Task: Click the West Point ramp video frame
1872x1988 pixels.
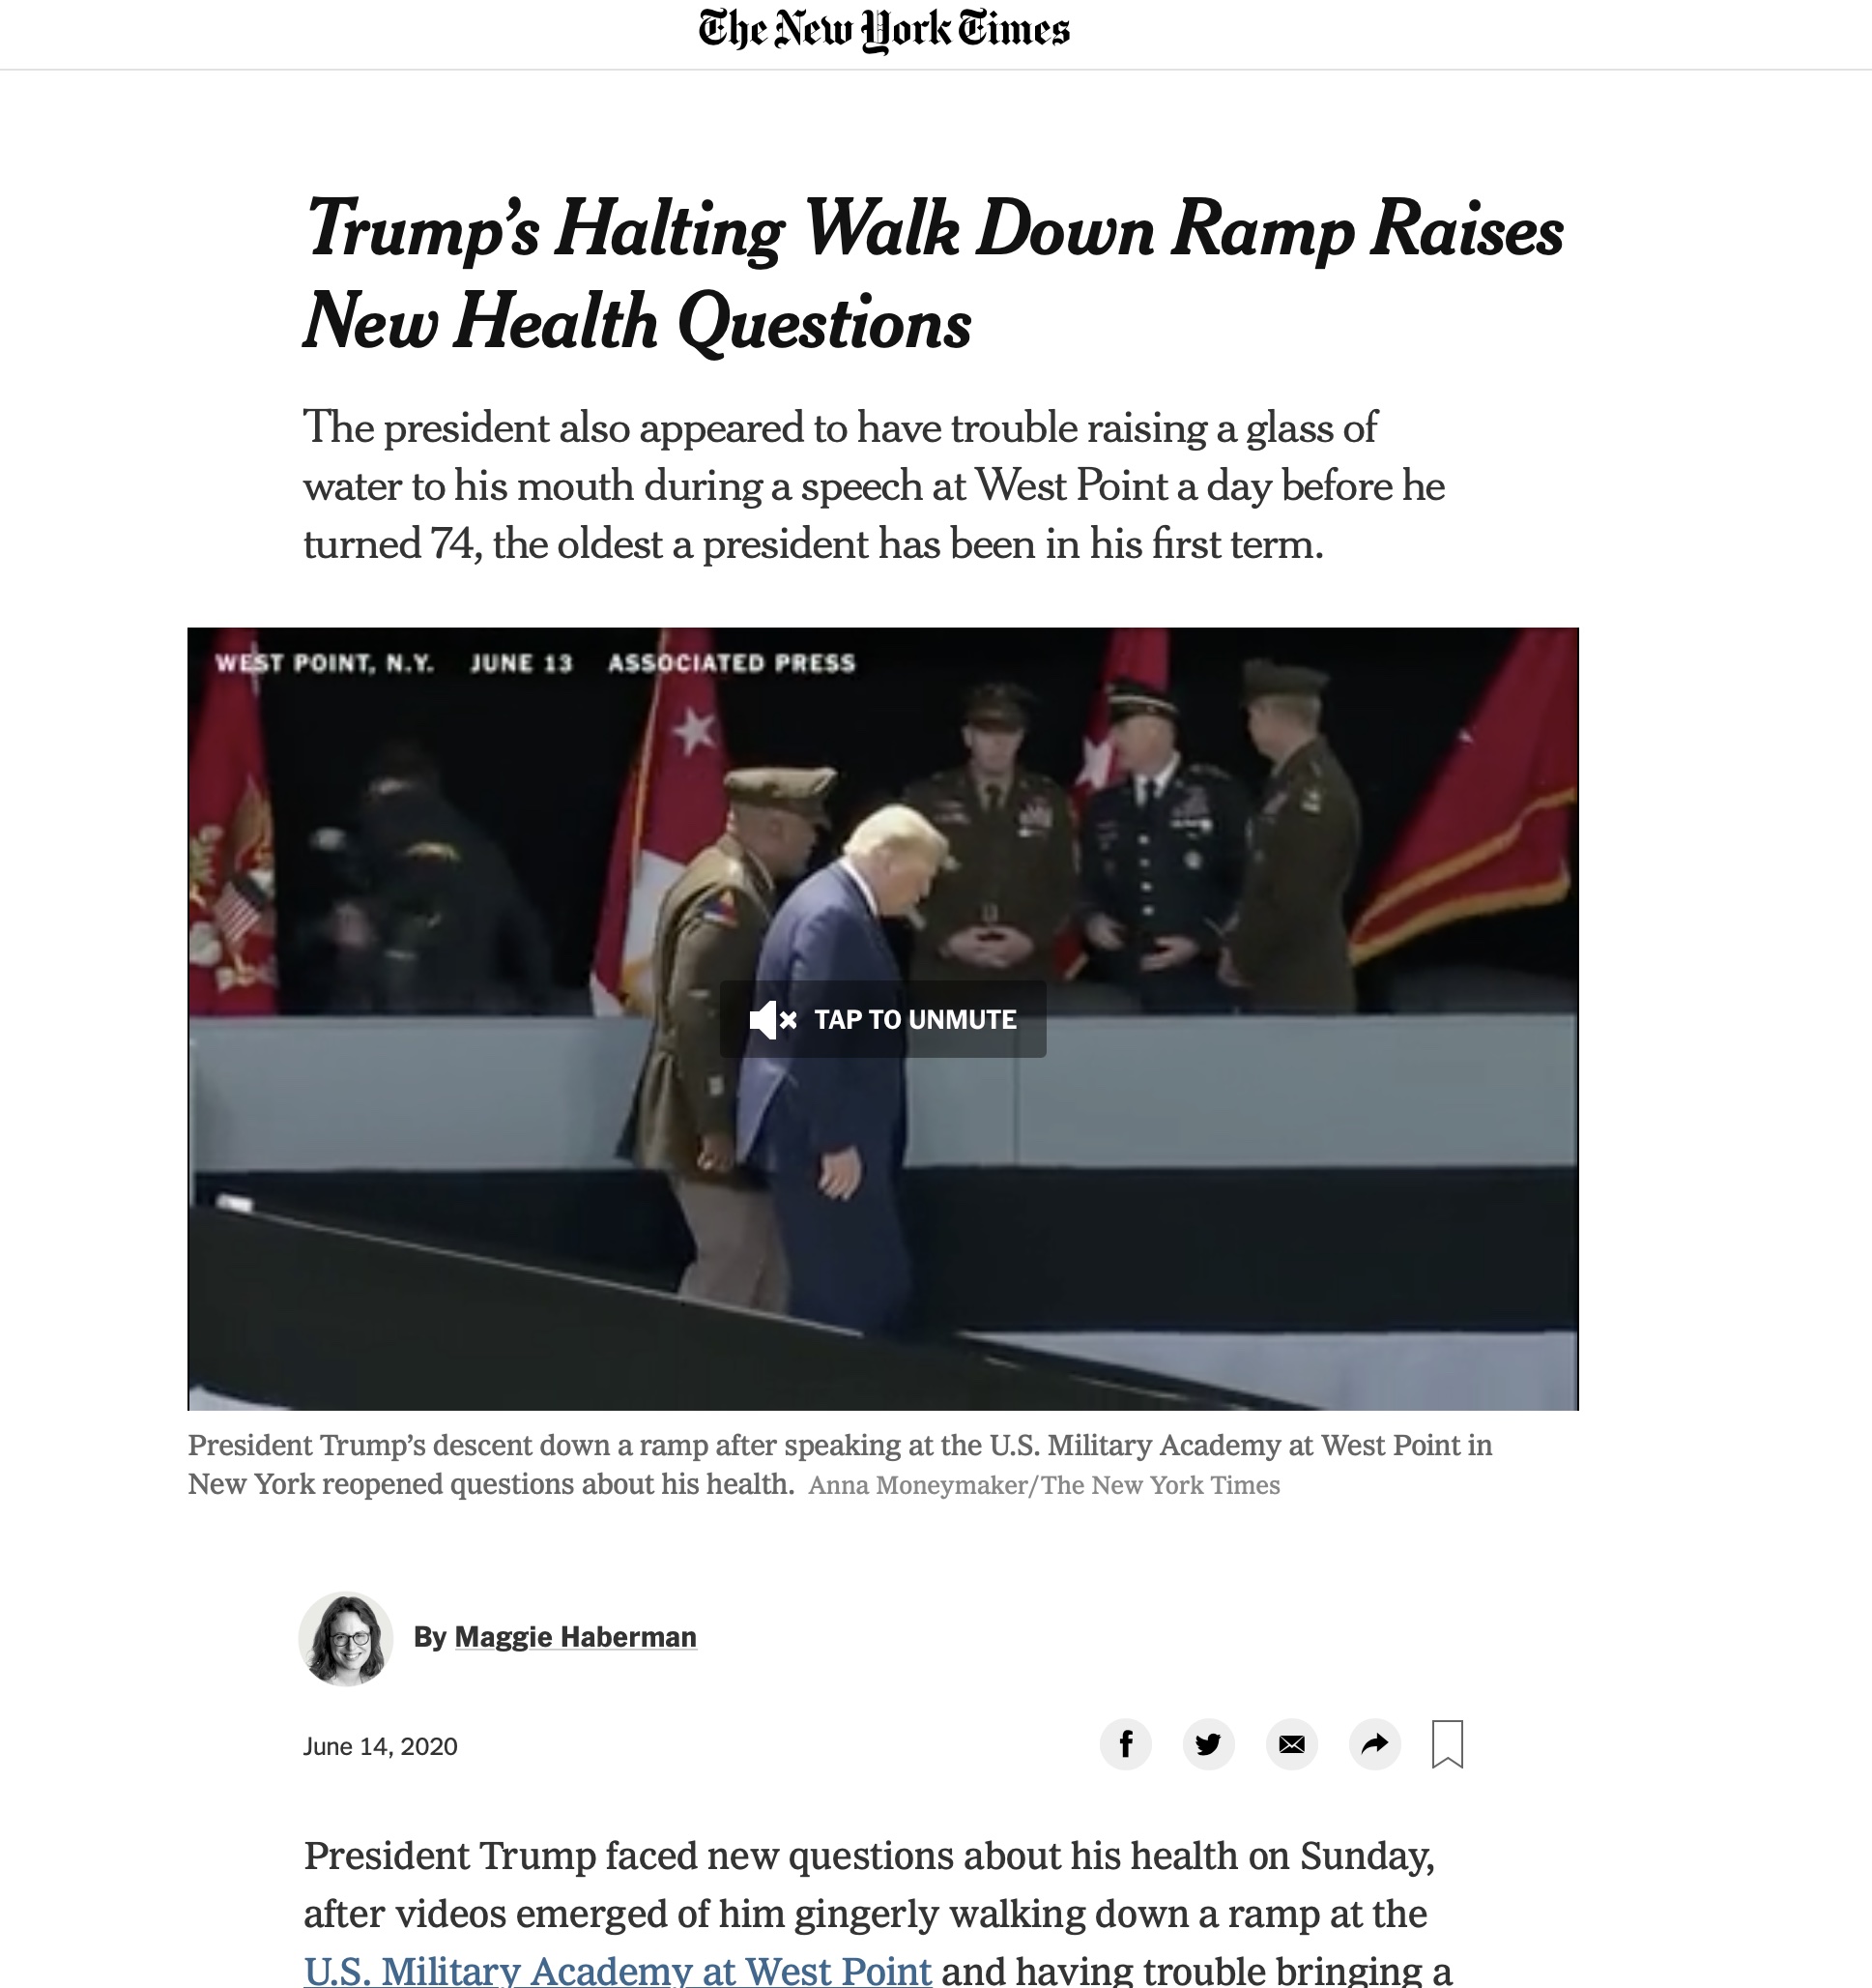Action: pos(882,1018)
